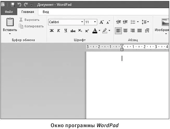Justify the text alignment
Viewport: 170px width, 129px height.
(139, 31)
